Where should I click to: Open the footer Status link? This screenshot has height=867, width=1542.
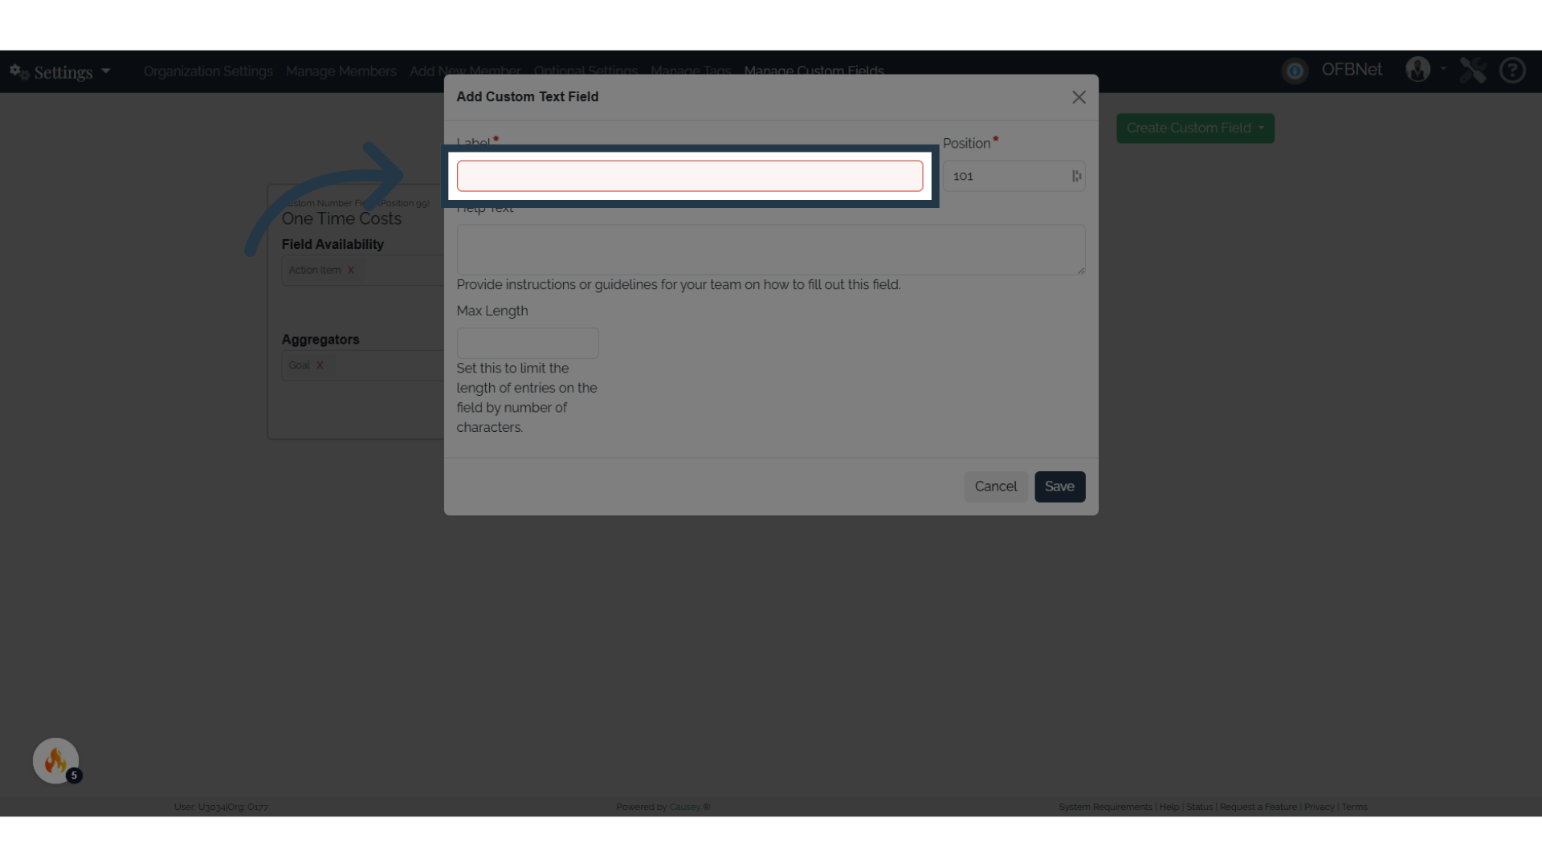click(x=1199, y=807)
